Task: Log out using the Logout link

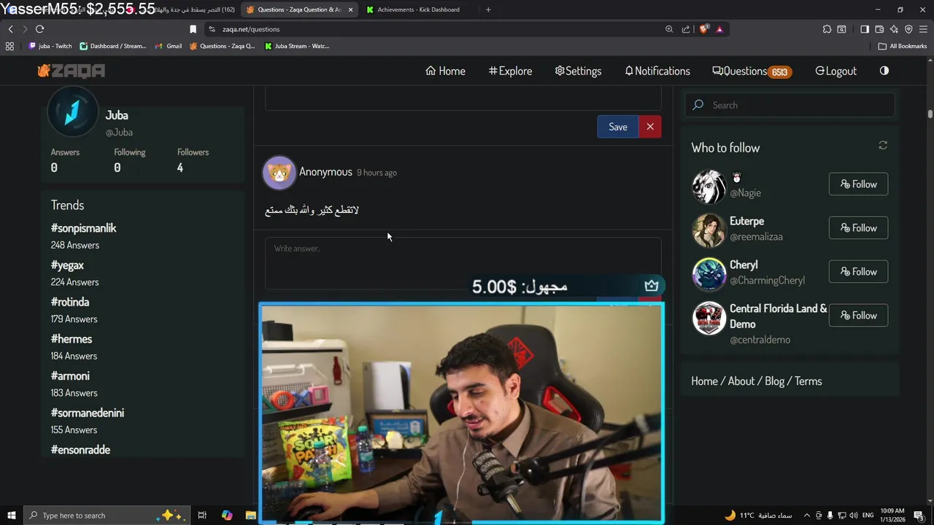Action: tap(835, 71)
